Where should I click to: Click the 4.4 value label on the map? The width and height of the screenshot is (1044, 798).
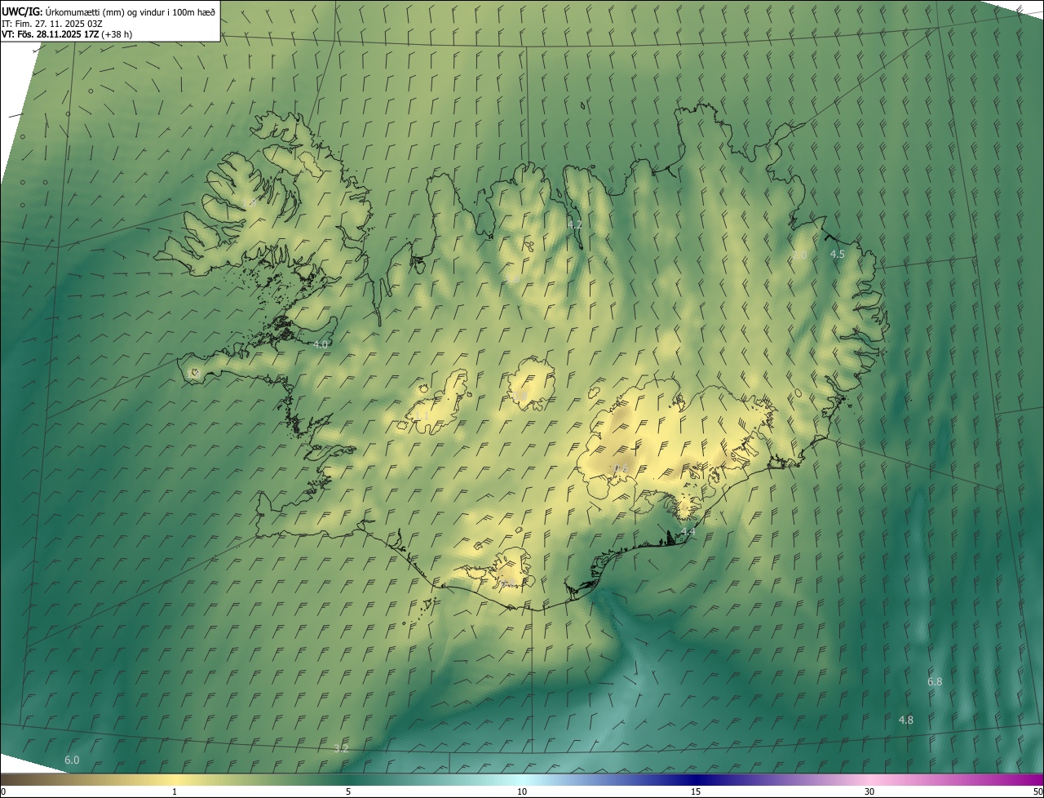tap(688, 532)
